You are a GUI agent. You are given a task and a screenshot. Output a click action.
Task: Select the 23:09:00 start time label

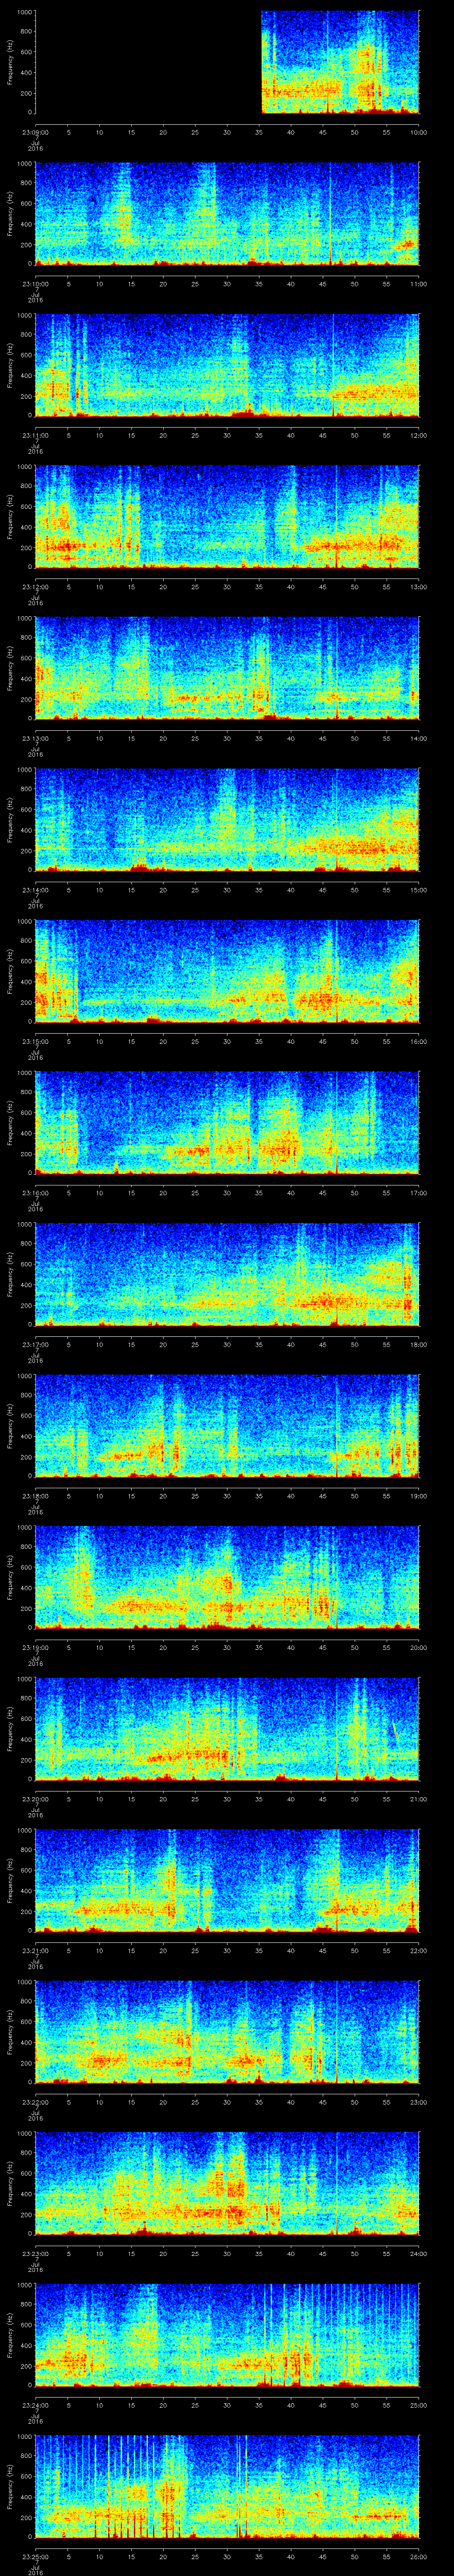(35, 132)
